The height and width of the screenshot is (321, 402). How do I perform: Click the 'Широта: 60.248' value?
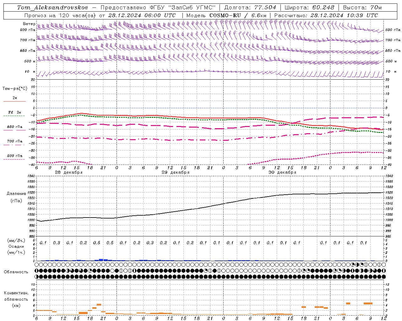pyautogui.click(x=309, y=8)
